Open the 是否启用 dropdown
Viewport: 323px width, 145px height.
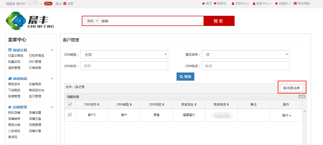coord(245,54)
